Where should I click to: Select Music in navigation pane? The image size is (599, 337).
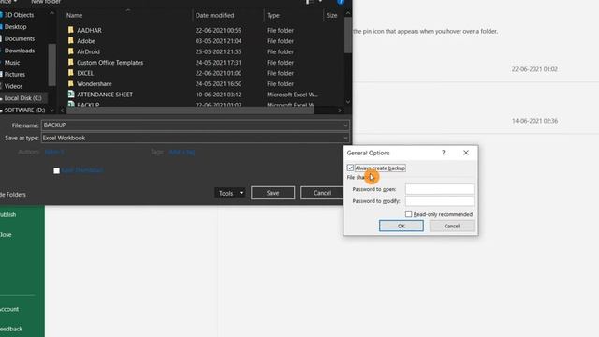[12, 63]
